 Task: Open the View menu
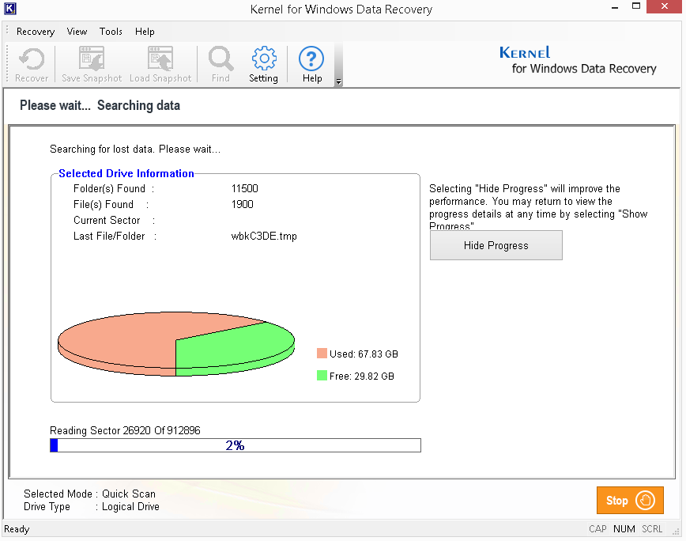click(77, 32)
